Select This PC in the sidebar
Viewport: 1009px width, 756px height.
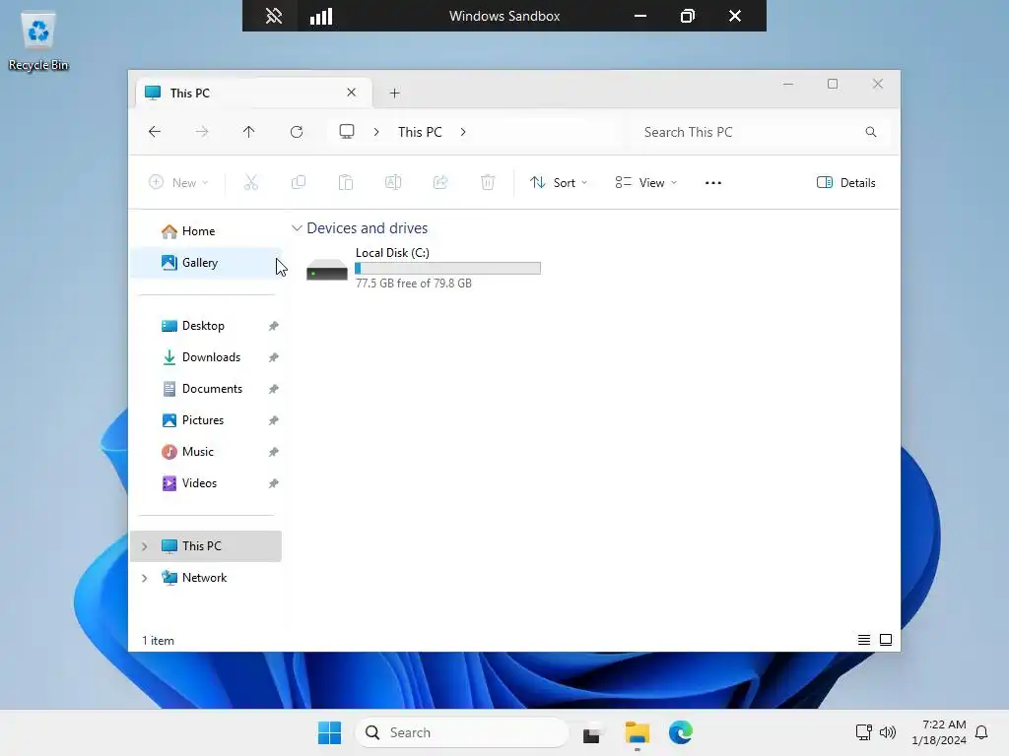point(206,546)
